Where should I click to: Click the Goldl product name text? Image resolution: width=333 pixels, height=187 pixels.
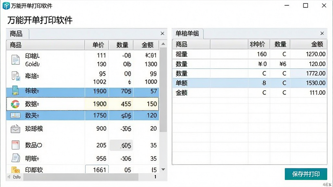[32, 64]
